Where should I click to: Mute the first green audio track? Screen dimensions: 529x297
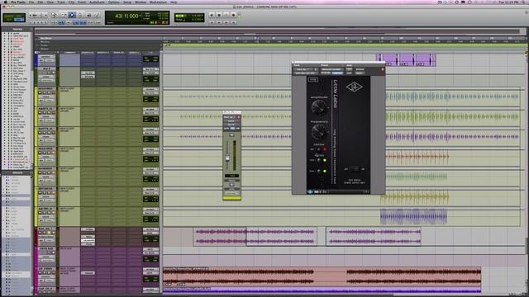(53, 93)
